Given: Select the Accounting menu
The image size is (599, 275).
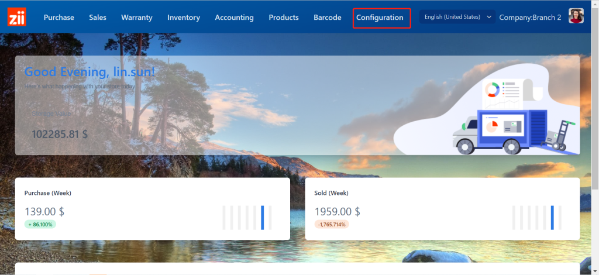Looking at the screenshot, I should 234,18.
